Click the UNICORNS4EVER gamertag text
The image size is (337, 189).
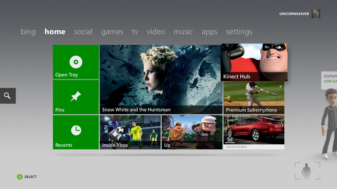point(294,14)
